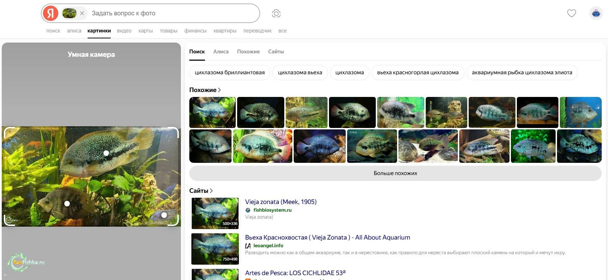Remove the uploaded photo from search box
Screen dimensions: 608x280
(x=82, y=13)
